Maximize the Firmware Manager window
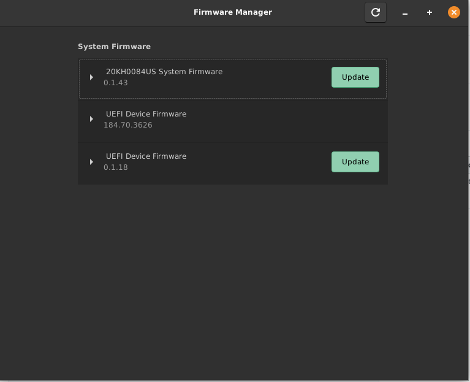Viewport: 470px width, 382px height. [429, 12]
